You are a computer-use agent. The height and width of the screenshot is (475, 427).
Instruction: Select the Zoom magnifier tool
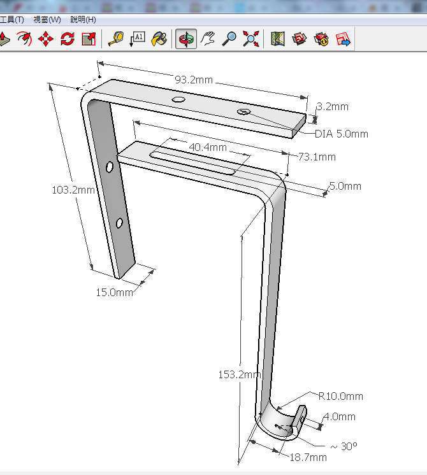coord(229,39)
